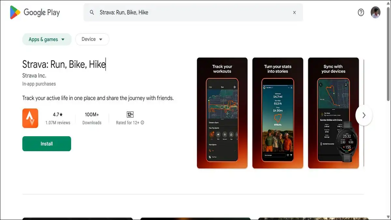Open the Track your workouts screenshot
Viewport: 391px width, 220px height.
[x=222, y=113]
